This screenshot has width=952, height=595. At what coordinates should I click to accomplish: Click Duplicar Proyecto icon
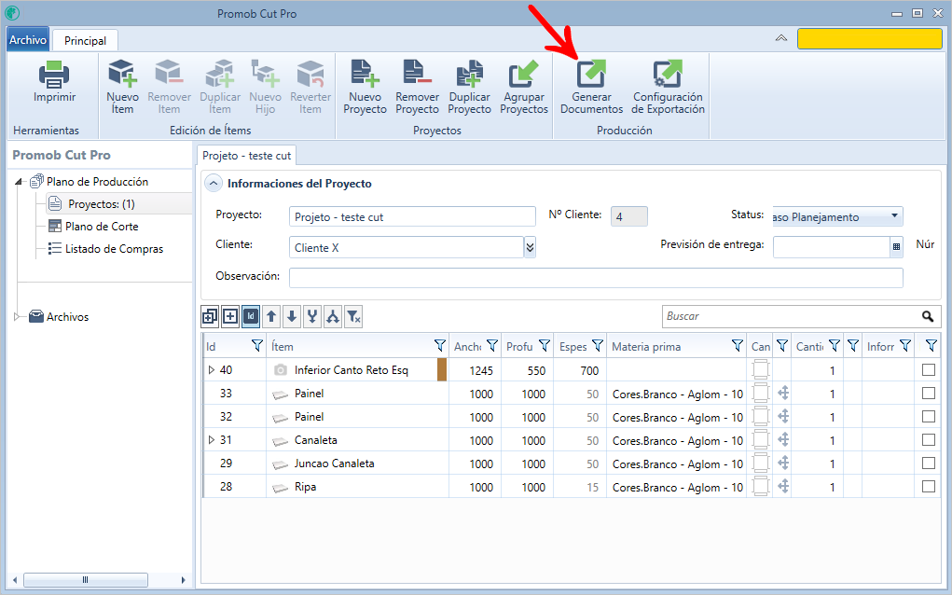(x=470, y=74)
